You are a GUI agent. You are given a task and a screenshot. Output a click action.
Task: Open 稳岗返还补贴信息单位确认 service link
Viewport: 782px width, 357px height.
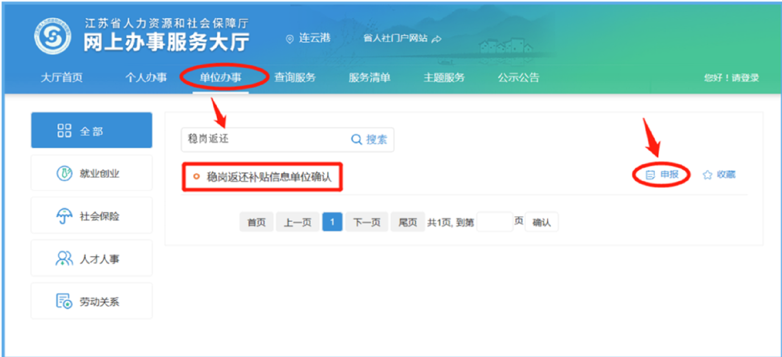coord(269,177)
